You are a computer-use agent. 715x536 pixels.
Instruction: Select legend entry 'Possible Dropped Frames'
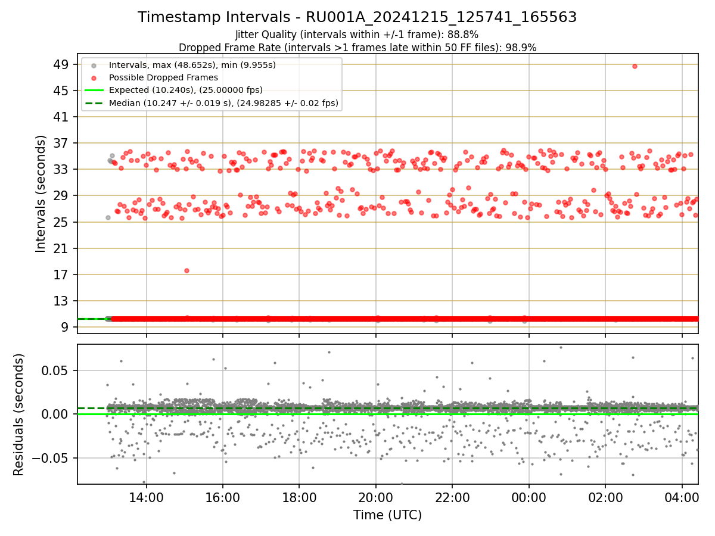[x=163, y=77]
